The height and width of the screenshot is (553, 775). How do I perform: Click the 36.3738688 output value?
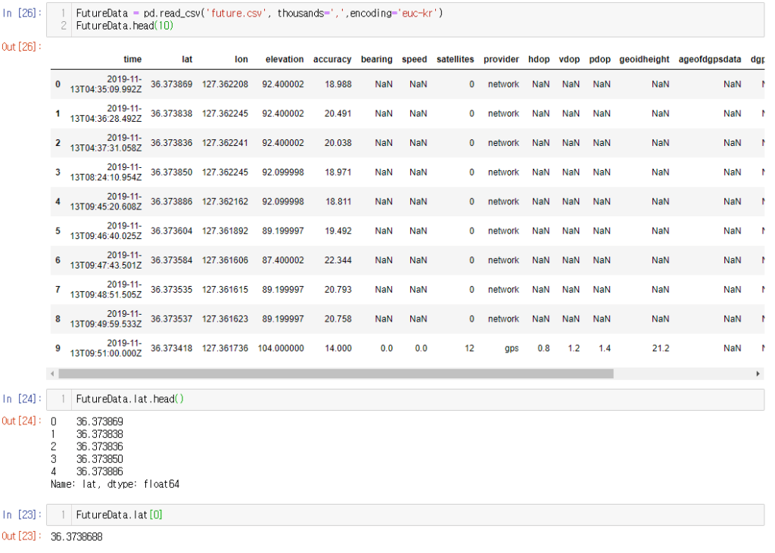(76, 537)
